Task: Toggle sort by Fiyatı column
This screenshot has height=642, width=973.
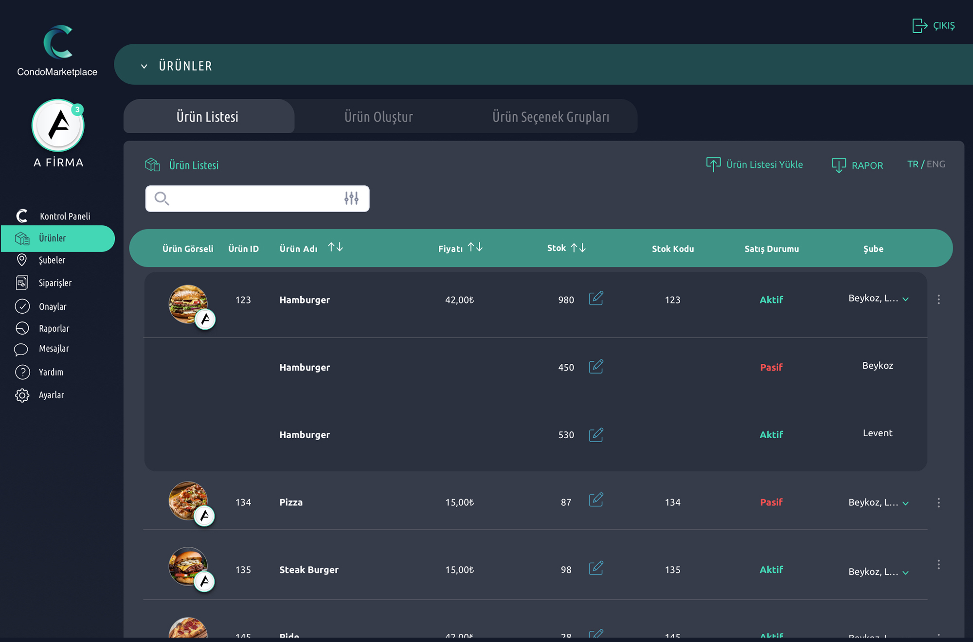Action: [475, 248]
